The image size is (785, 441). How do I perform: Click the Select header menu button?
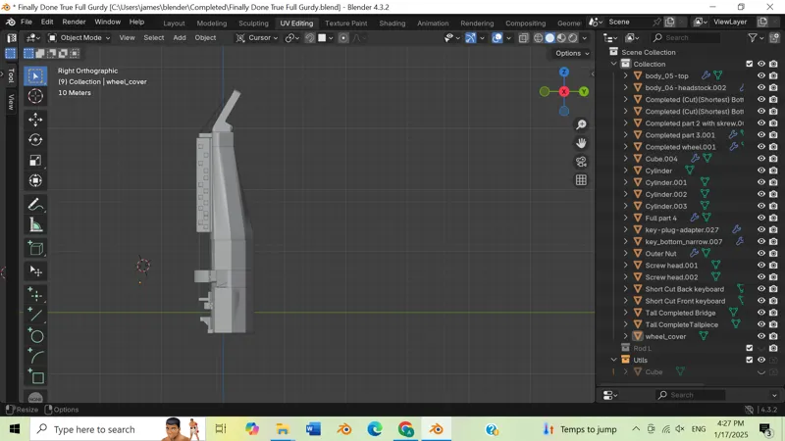point(154,38)
